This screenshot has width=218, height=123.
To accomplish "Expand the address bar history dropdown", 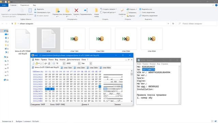I will (x=168, y=24).
